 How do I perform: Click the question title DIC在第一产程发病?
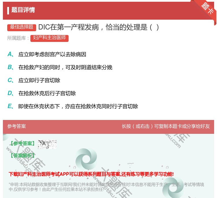(98, 27)
